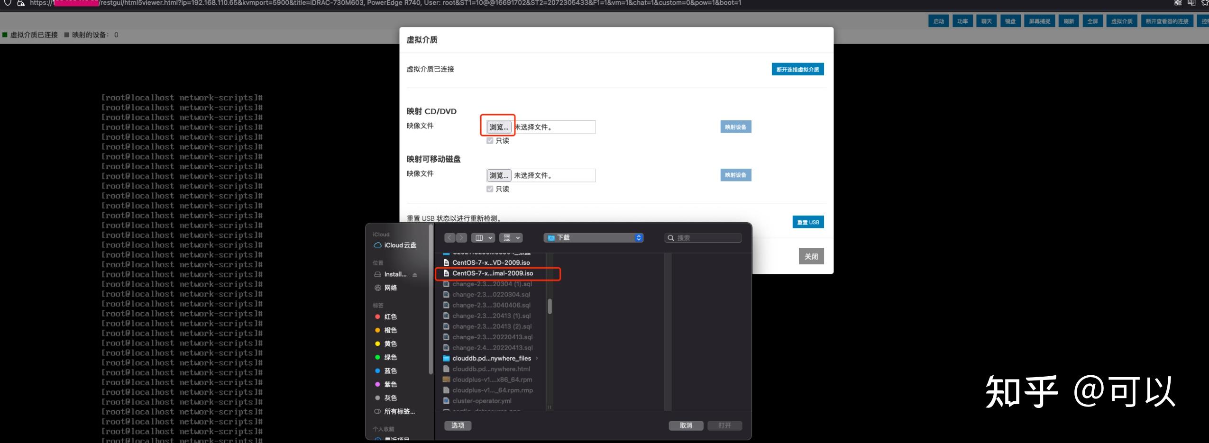Click 屏幕捕捉 screen capture button
Image resolution: width=1209 pixels, height=443 pixels.
click(1039, 21)
